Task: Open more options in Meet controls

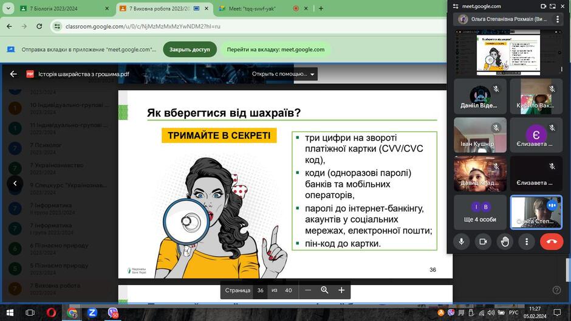Action: pyautogui.click(x=527, y=241)
